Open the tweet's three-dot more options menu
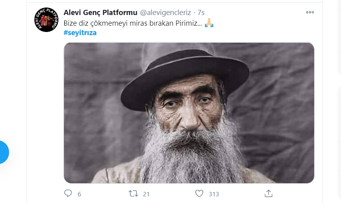 [310, 12]
